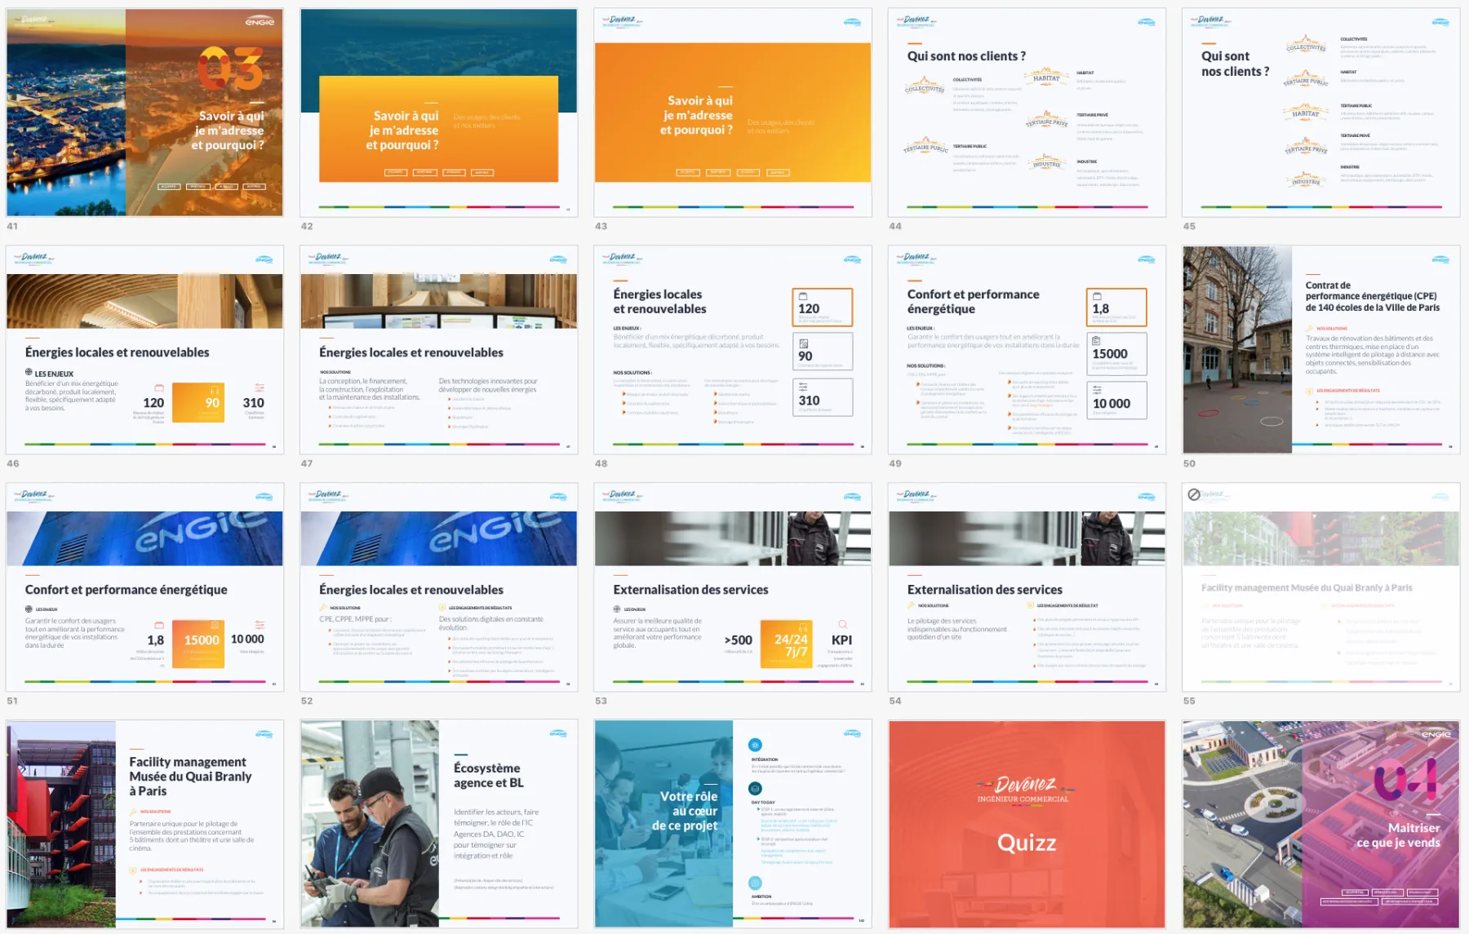The width and height of the screenshot is (1469, 934).
Task: Click the hidden-slide icon on slide 55
Action: coord(1194,494)
